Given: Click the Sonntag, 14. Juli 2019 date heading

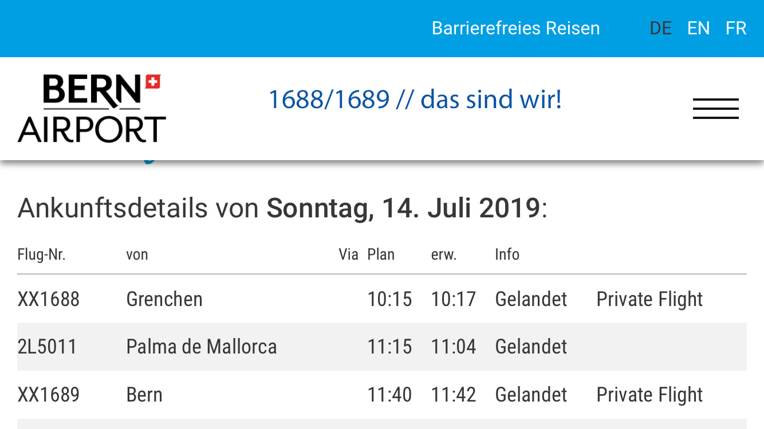Looking at the screenshot, I should pos(403,208).
